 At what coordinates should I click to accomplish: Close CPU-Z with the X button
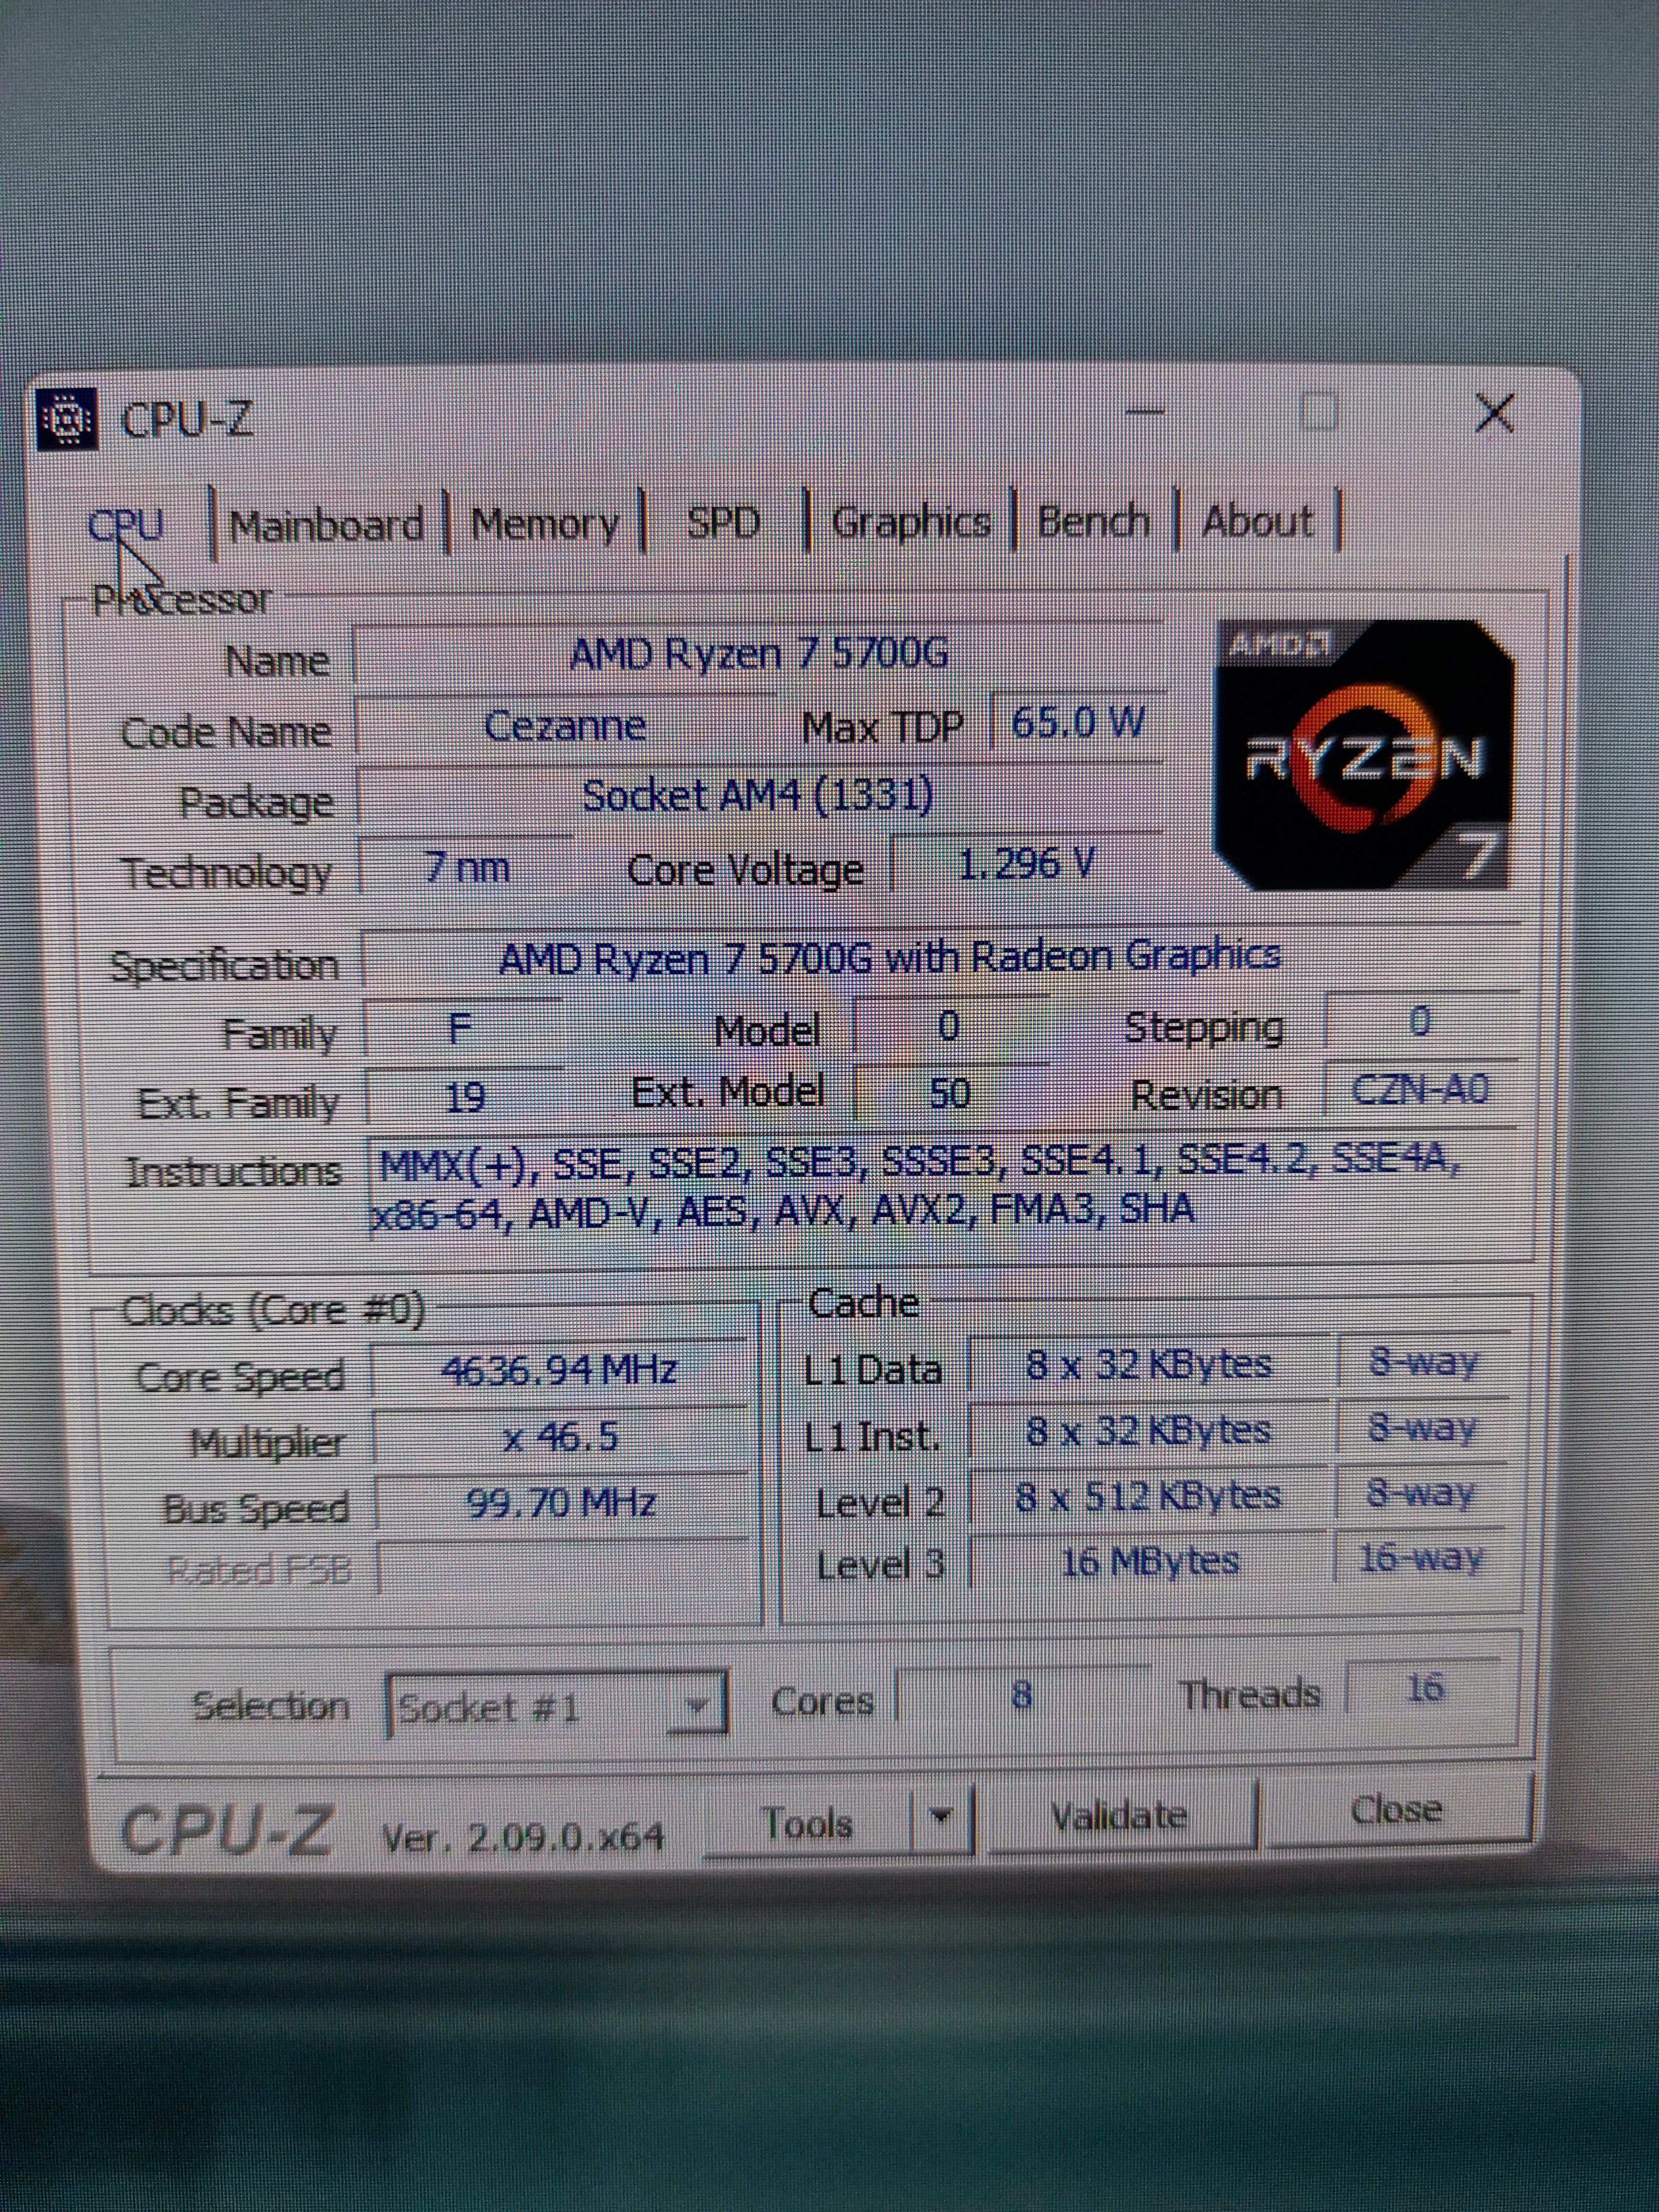coord(1494,413)
